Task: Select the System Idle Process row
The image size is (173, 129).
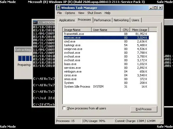Action: point(106,87)
